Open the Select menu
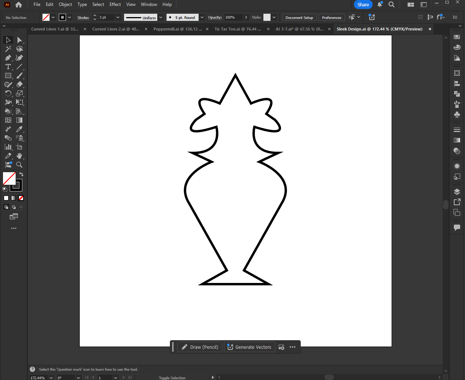 98,4
